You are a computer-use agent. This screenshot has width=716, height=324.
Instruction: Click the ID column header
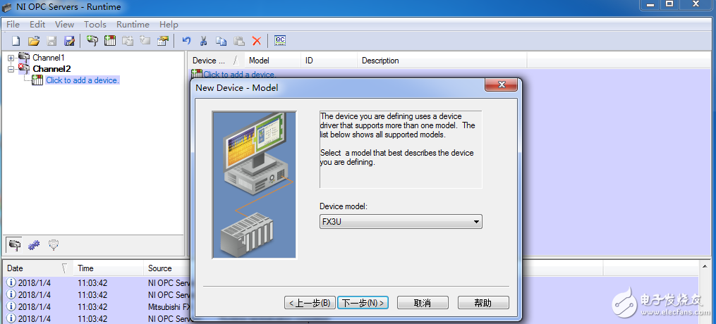pyautogui.click(x=329, y=61)
